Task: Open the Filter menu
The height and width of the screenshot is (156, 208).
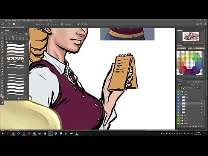Action: [32, 20]
